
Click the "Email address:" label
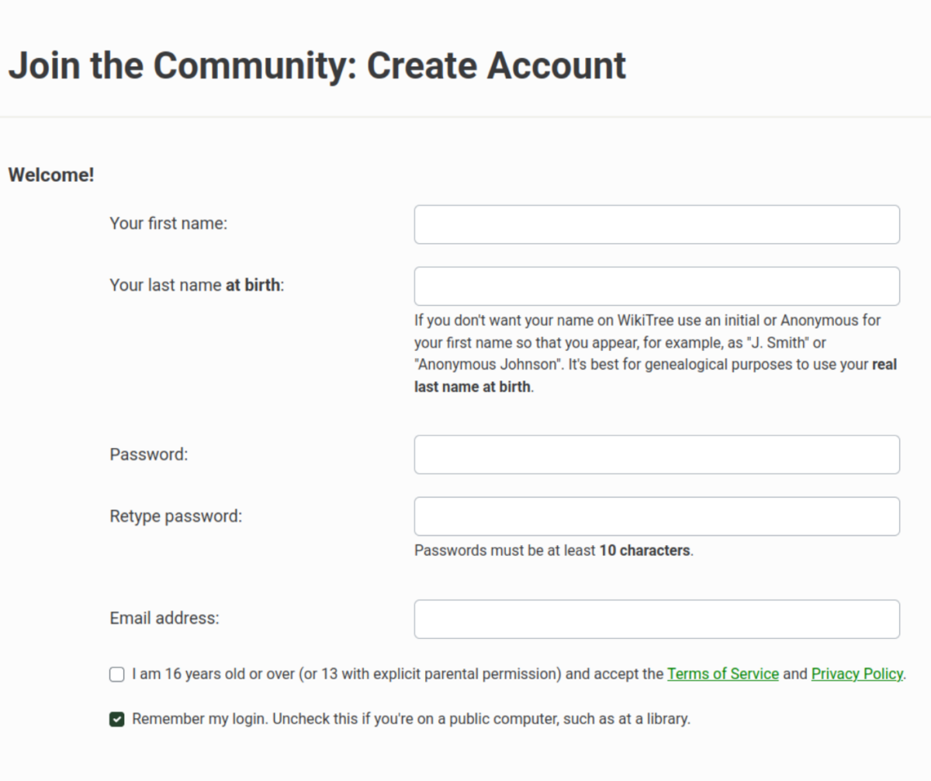164,619
